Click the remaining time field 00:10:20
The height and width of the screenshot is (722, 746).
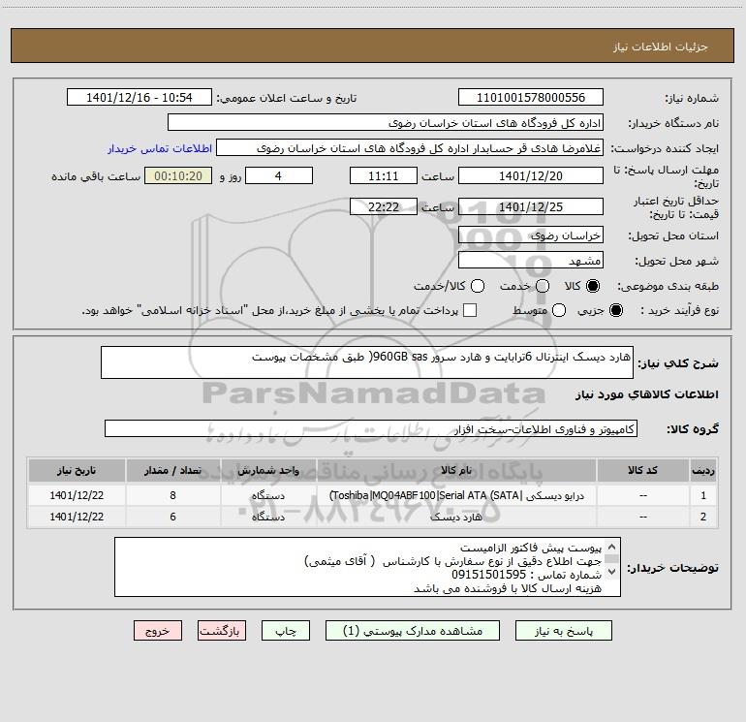pos(178,175)
